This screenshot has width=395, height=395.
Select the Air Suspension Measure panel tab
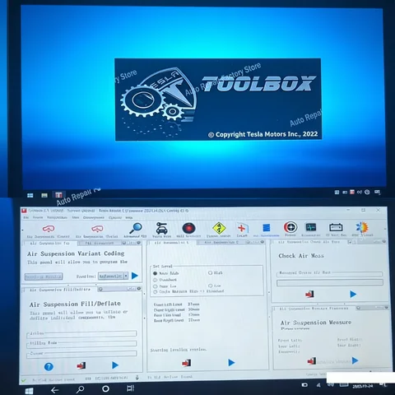coord(314,309)
